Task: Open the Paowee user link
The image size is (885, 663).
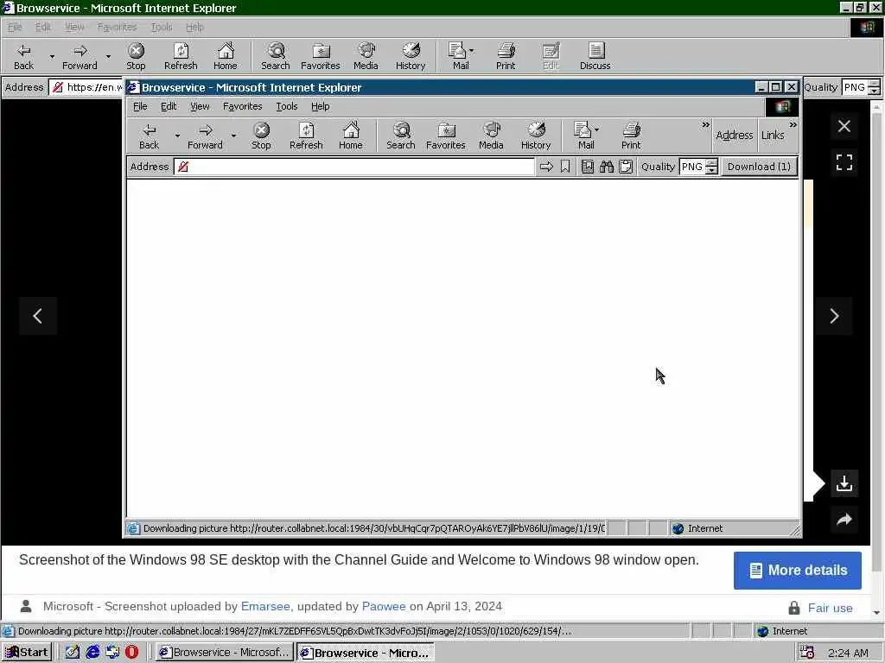Action: (x=384, y=606)
